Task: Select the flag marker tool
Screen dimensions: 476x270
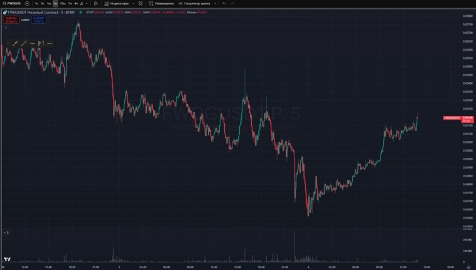Action: [x=41, y=44]
